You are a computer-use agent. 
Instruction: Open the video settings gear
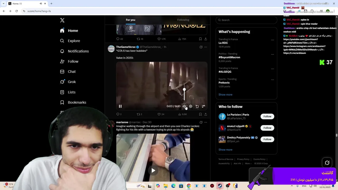pyautogui.click(x=191, y=106)
